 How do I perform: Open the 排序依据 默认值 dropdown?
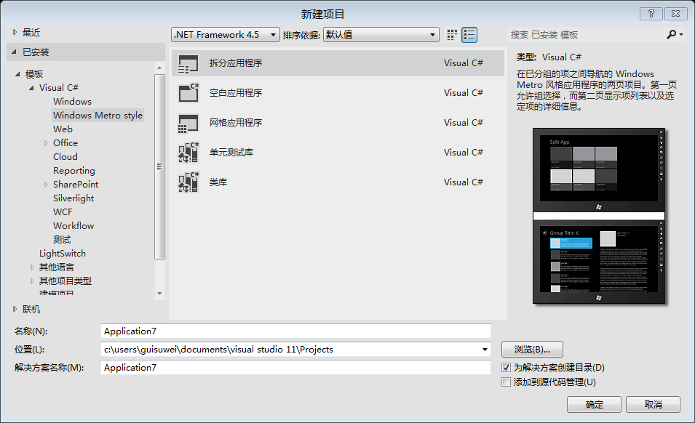coord(381,34)
